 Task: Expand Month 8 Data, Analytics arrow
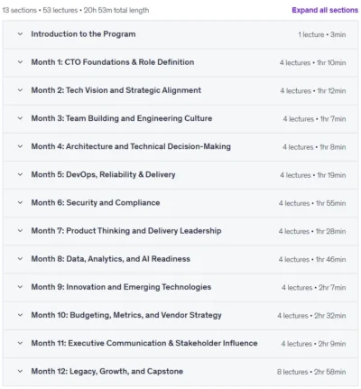20,259
